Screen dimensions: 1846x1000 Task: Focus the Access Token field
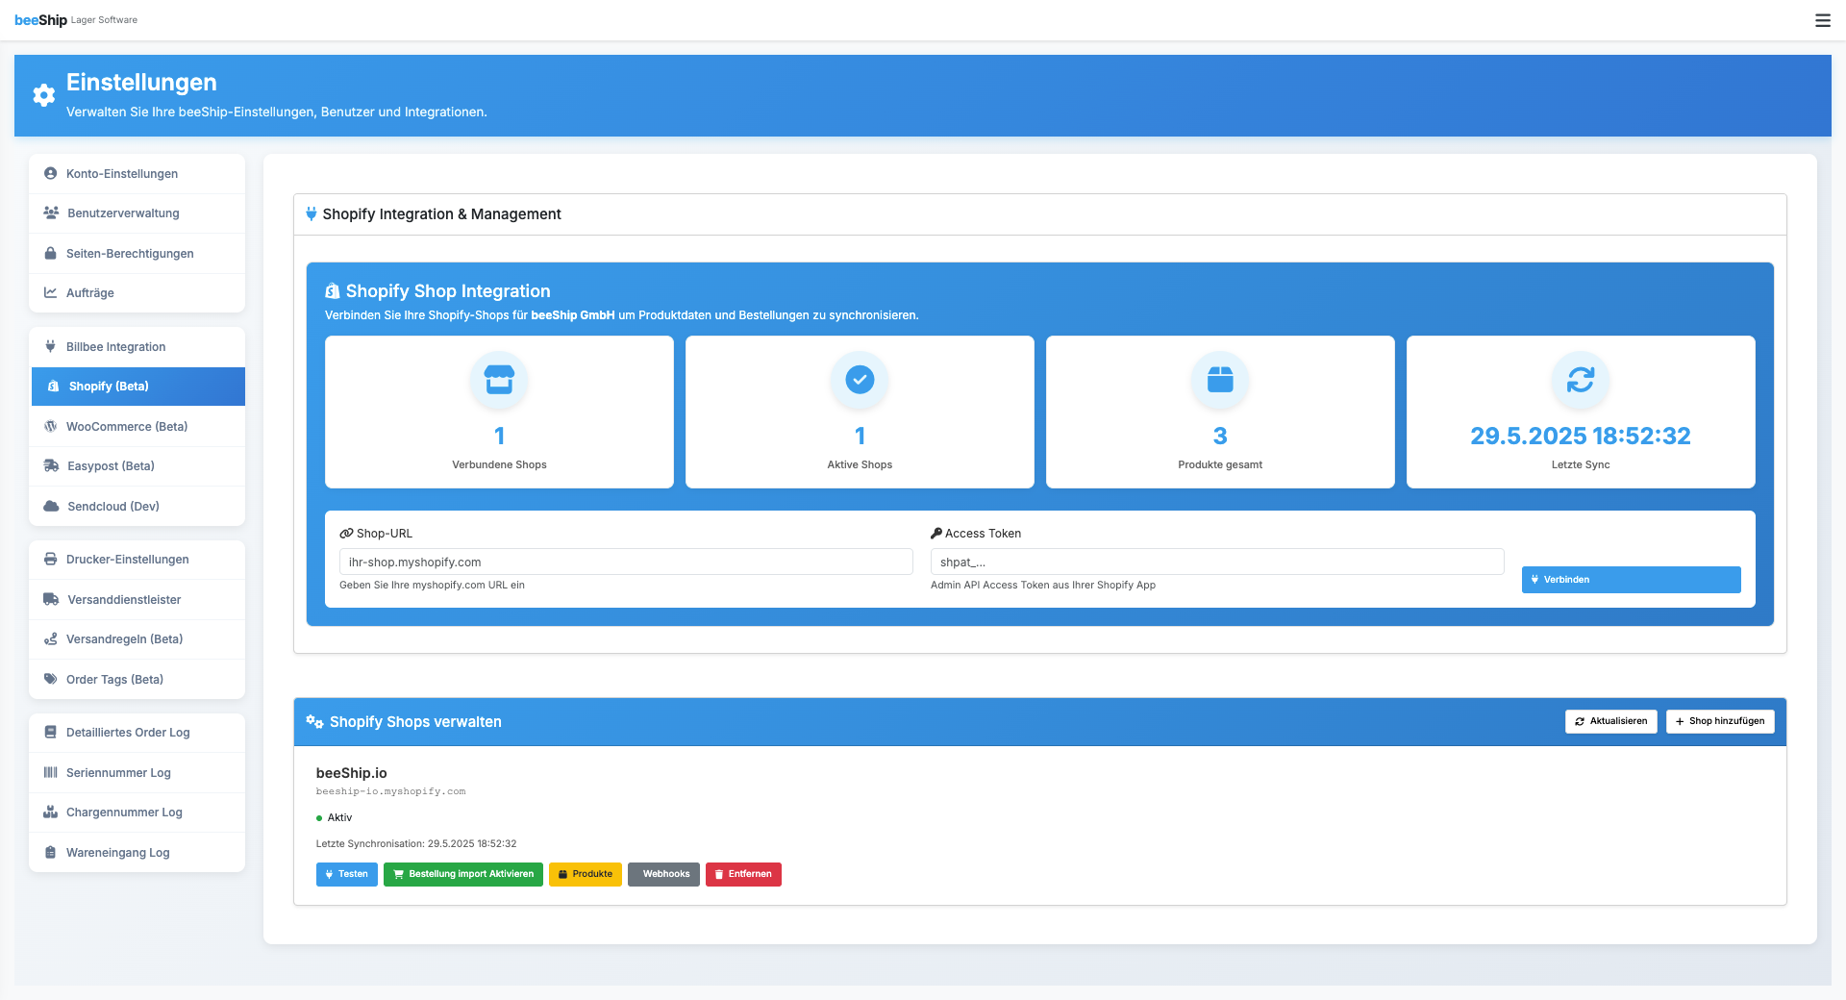1216,562
